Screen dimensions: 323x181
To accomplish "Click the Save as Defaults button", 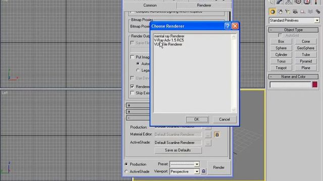I will pos(178,150).
